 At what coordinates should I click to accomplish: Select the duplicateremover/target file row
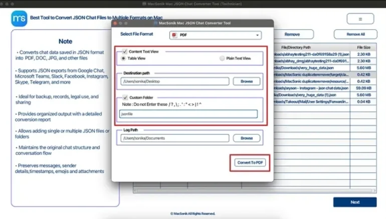click(325, 75)
